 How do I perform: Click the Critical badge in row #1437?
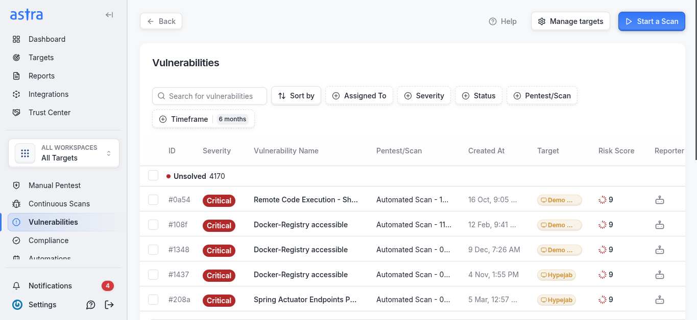[219, 276]
